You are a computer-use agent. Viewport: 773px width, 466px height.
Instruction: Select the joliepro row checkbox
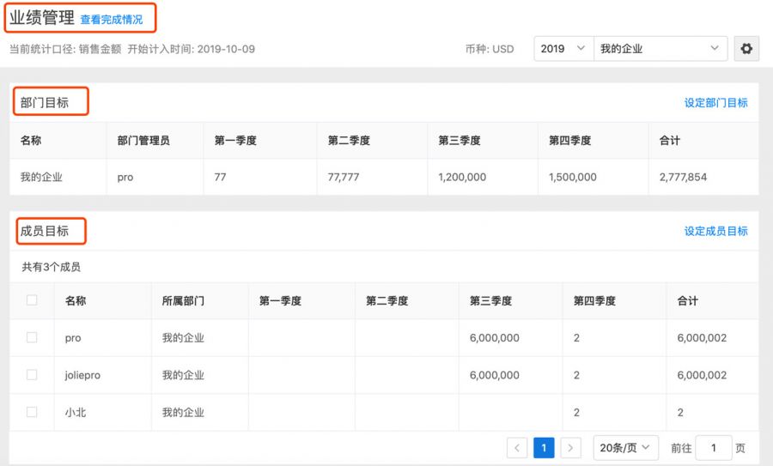tap(32, 375)
